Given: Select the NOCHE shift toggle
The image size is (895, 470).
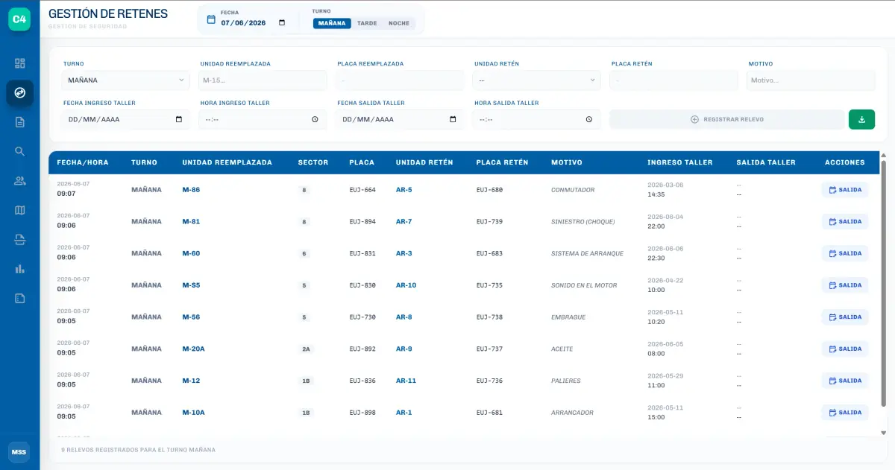Looking at the screenshot, I should click(x=399, y=23).
